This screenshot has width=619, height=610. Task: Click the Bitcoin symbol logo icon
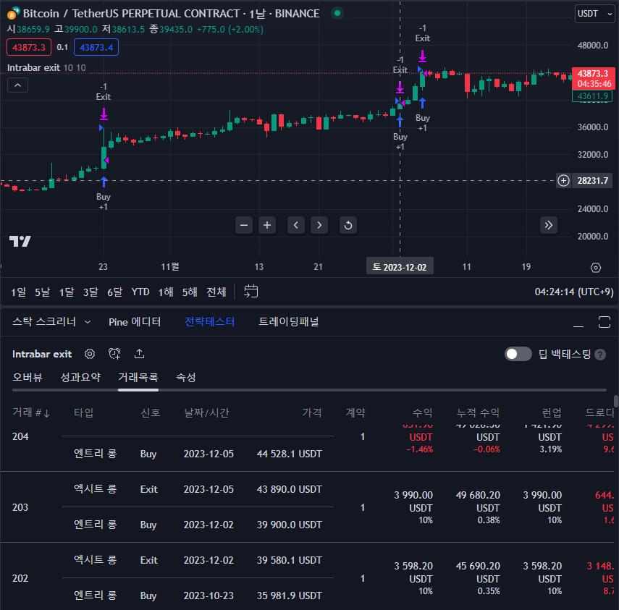pyautogui.click(x=14, y=14)
